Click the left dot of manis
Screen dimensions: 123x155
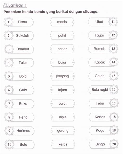(x=51, y=22)
